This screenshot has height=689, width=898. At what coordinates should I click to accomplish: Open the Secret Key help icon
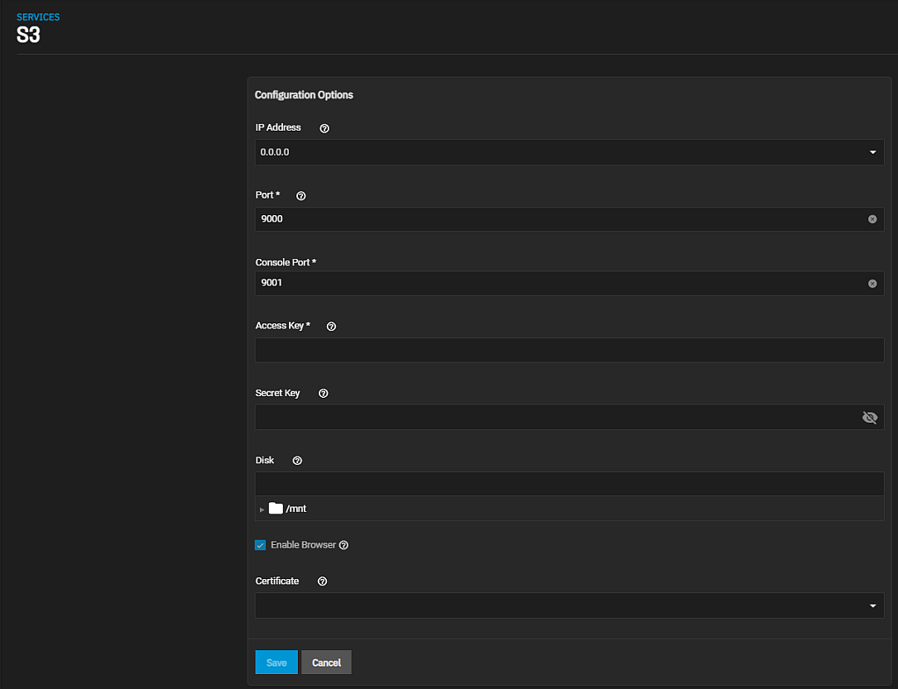coord(323,393)
